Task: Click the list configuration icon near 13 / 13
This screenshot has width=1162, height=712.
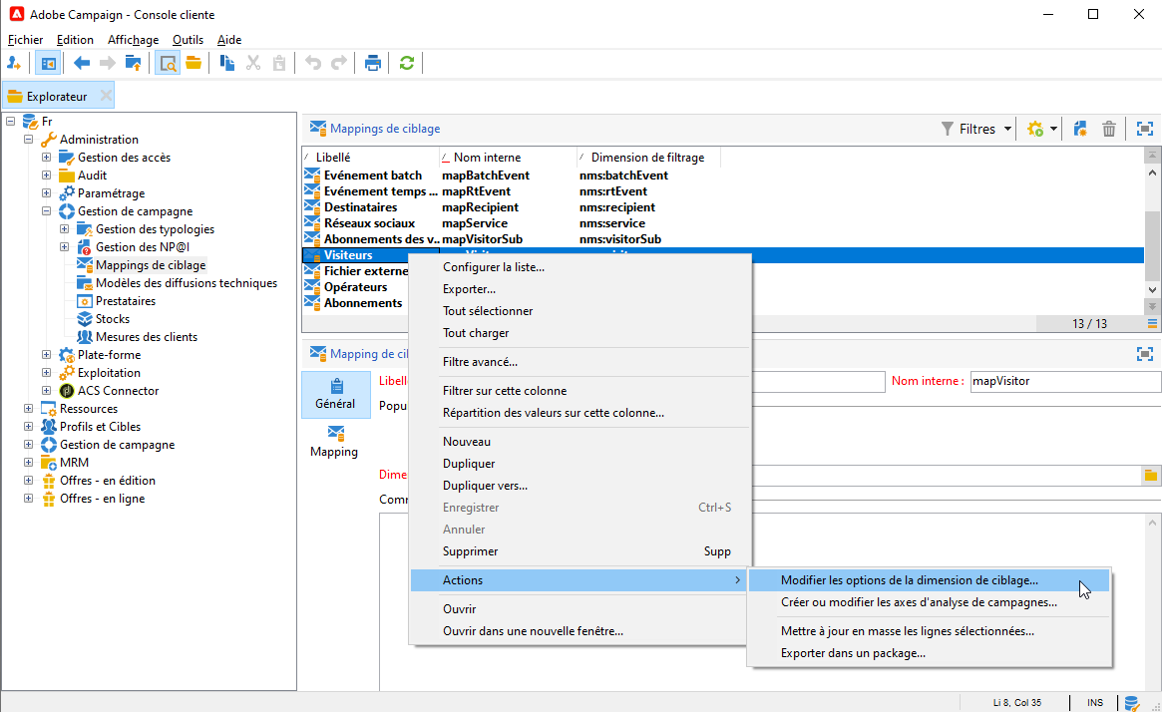Action: coord(1152,323)
